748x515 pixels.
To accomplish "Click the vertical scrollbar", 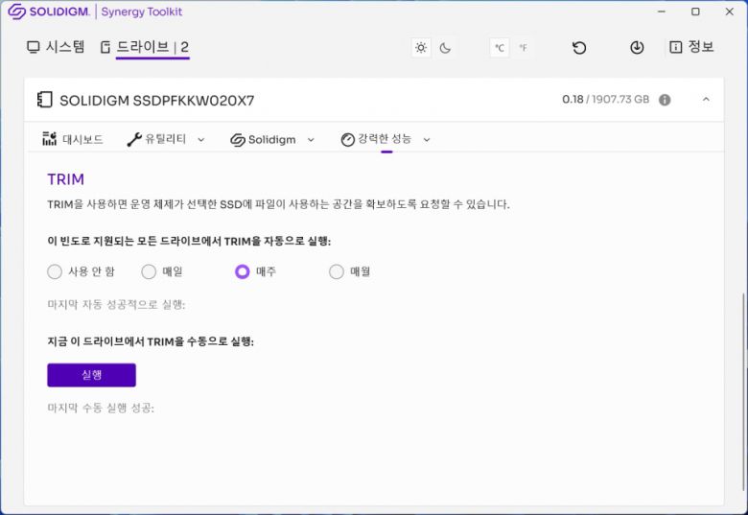I will coord(744,391).
